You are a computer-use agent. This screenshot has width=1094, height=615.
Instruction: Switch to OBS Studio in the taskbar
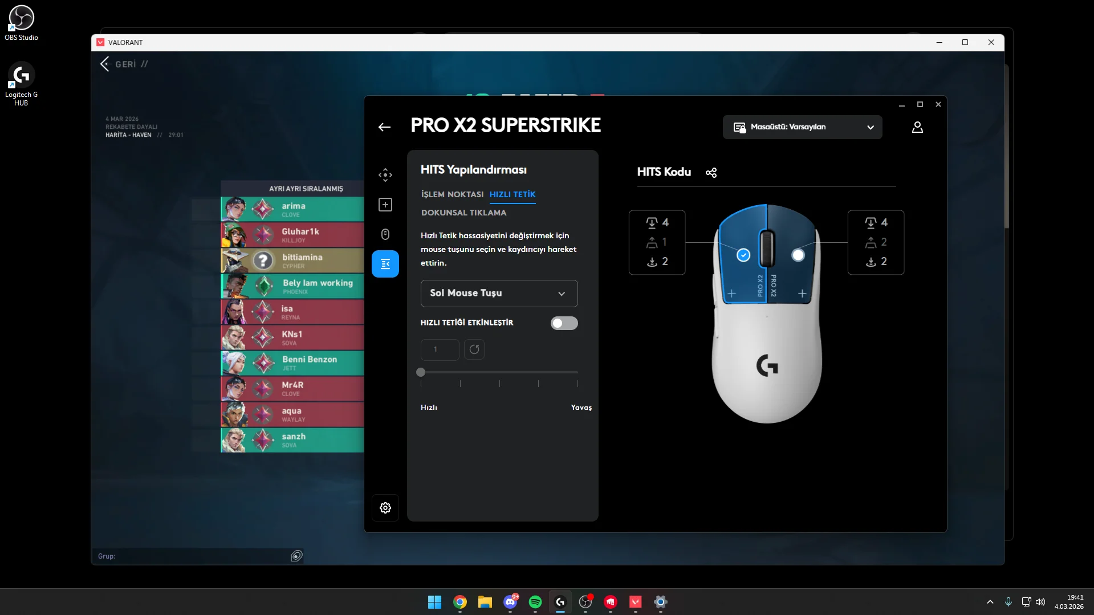(585, 602)
